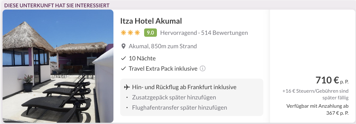
Task: Click Zusatzgepäck später hinzufügen
Action: pos(174,97)
